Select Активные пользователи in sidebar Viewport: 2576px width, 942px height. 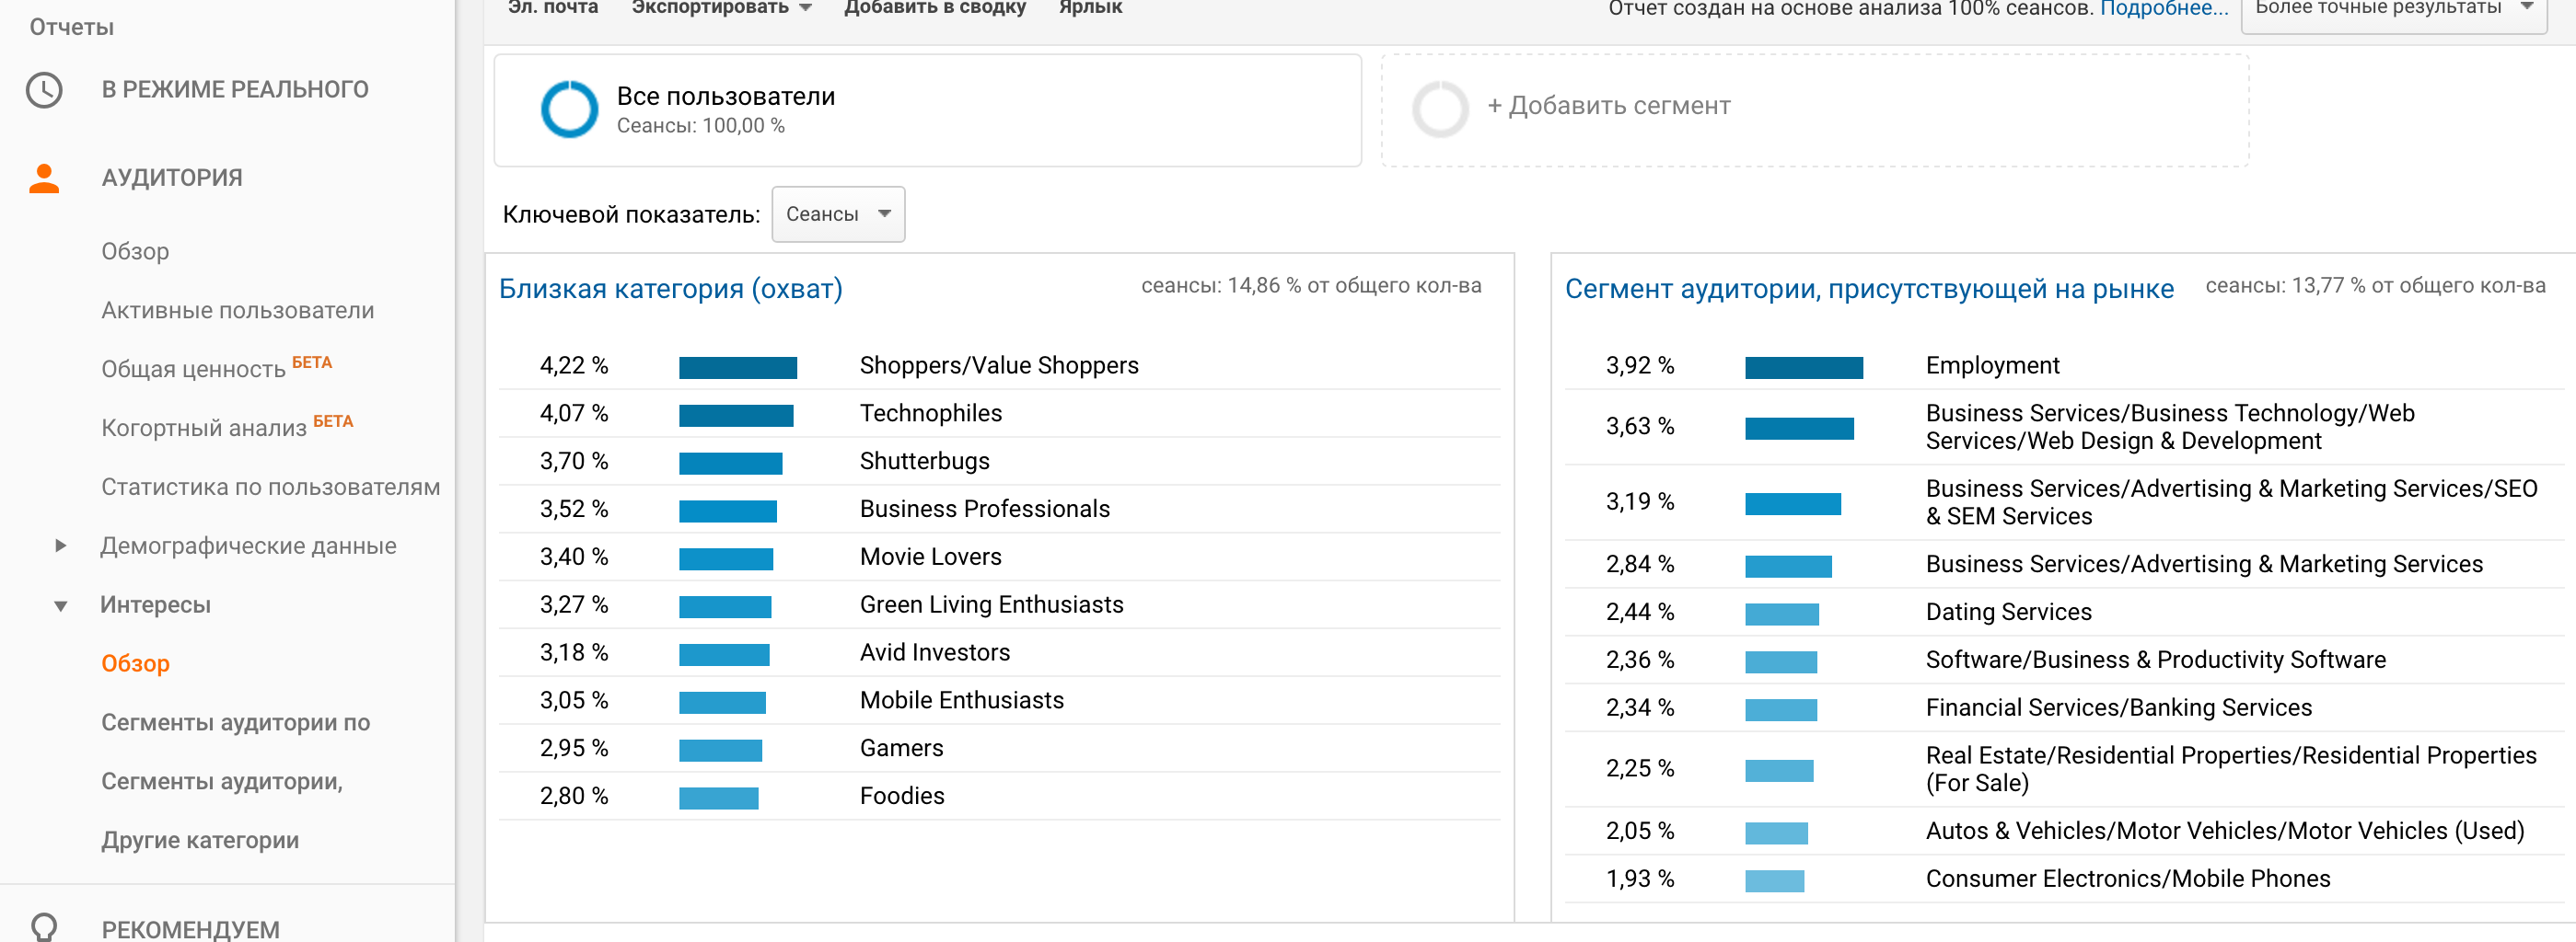coord(238,310)
